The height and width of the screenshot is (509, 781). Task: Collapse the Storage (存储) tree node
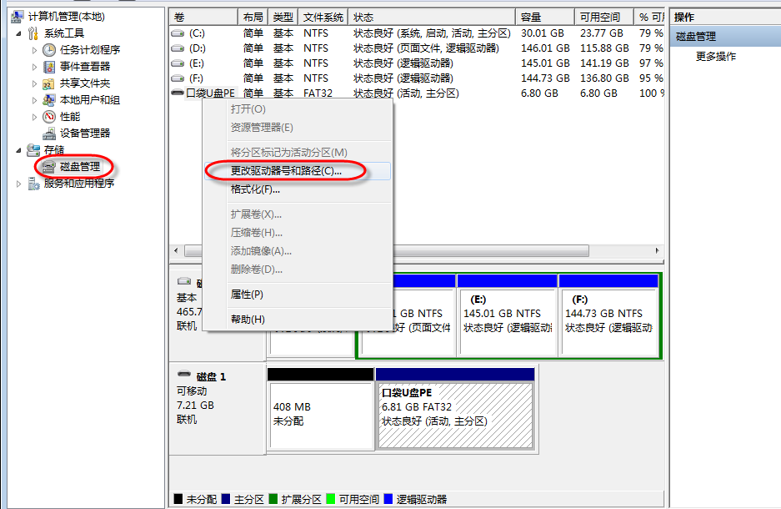click(19, 150)
